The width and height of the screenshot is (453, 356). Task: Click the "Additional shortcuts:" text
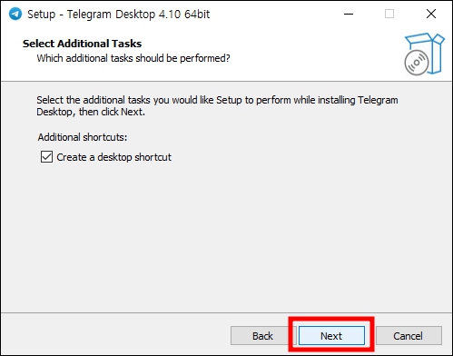83,137
